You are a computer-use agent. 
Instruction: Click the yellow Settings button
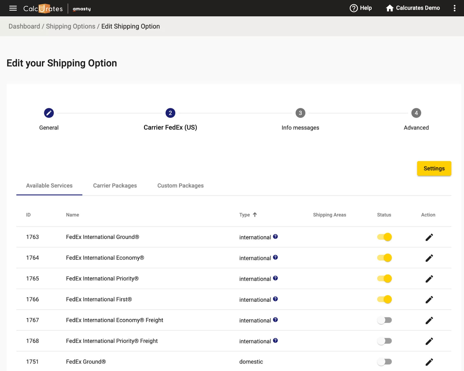click(434, 169)
